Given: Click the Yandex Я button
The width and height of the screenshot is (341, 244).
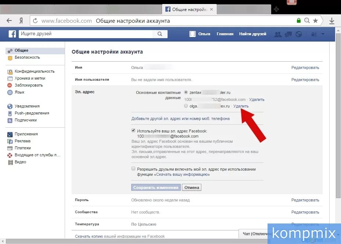Looking at the screenshot, I should click(x=21, y=21).
